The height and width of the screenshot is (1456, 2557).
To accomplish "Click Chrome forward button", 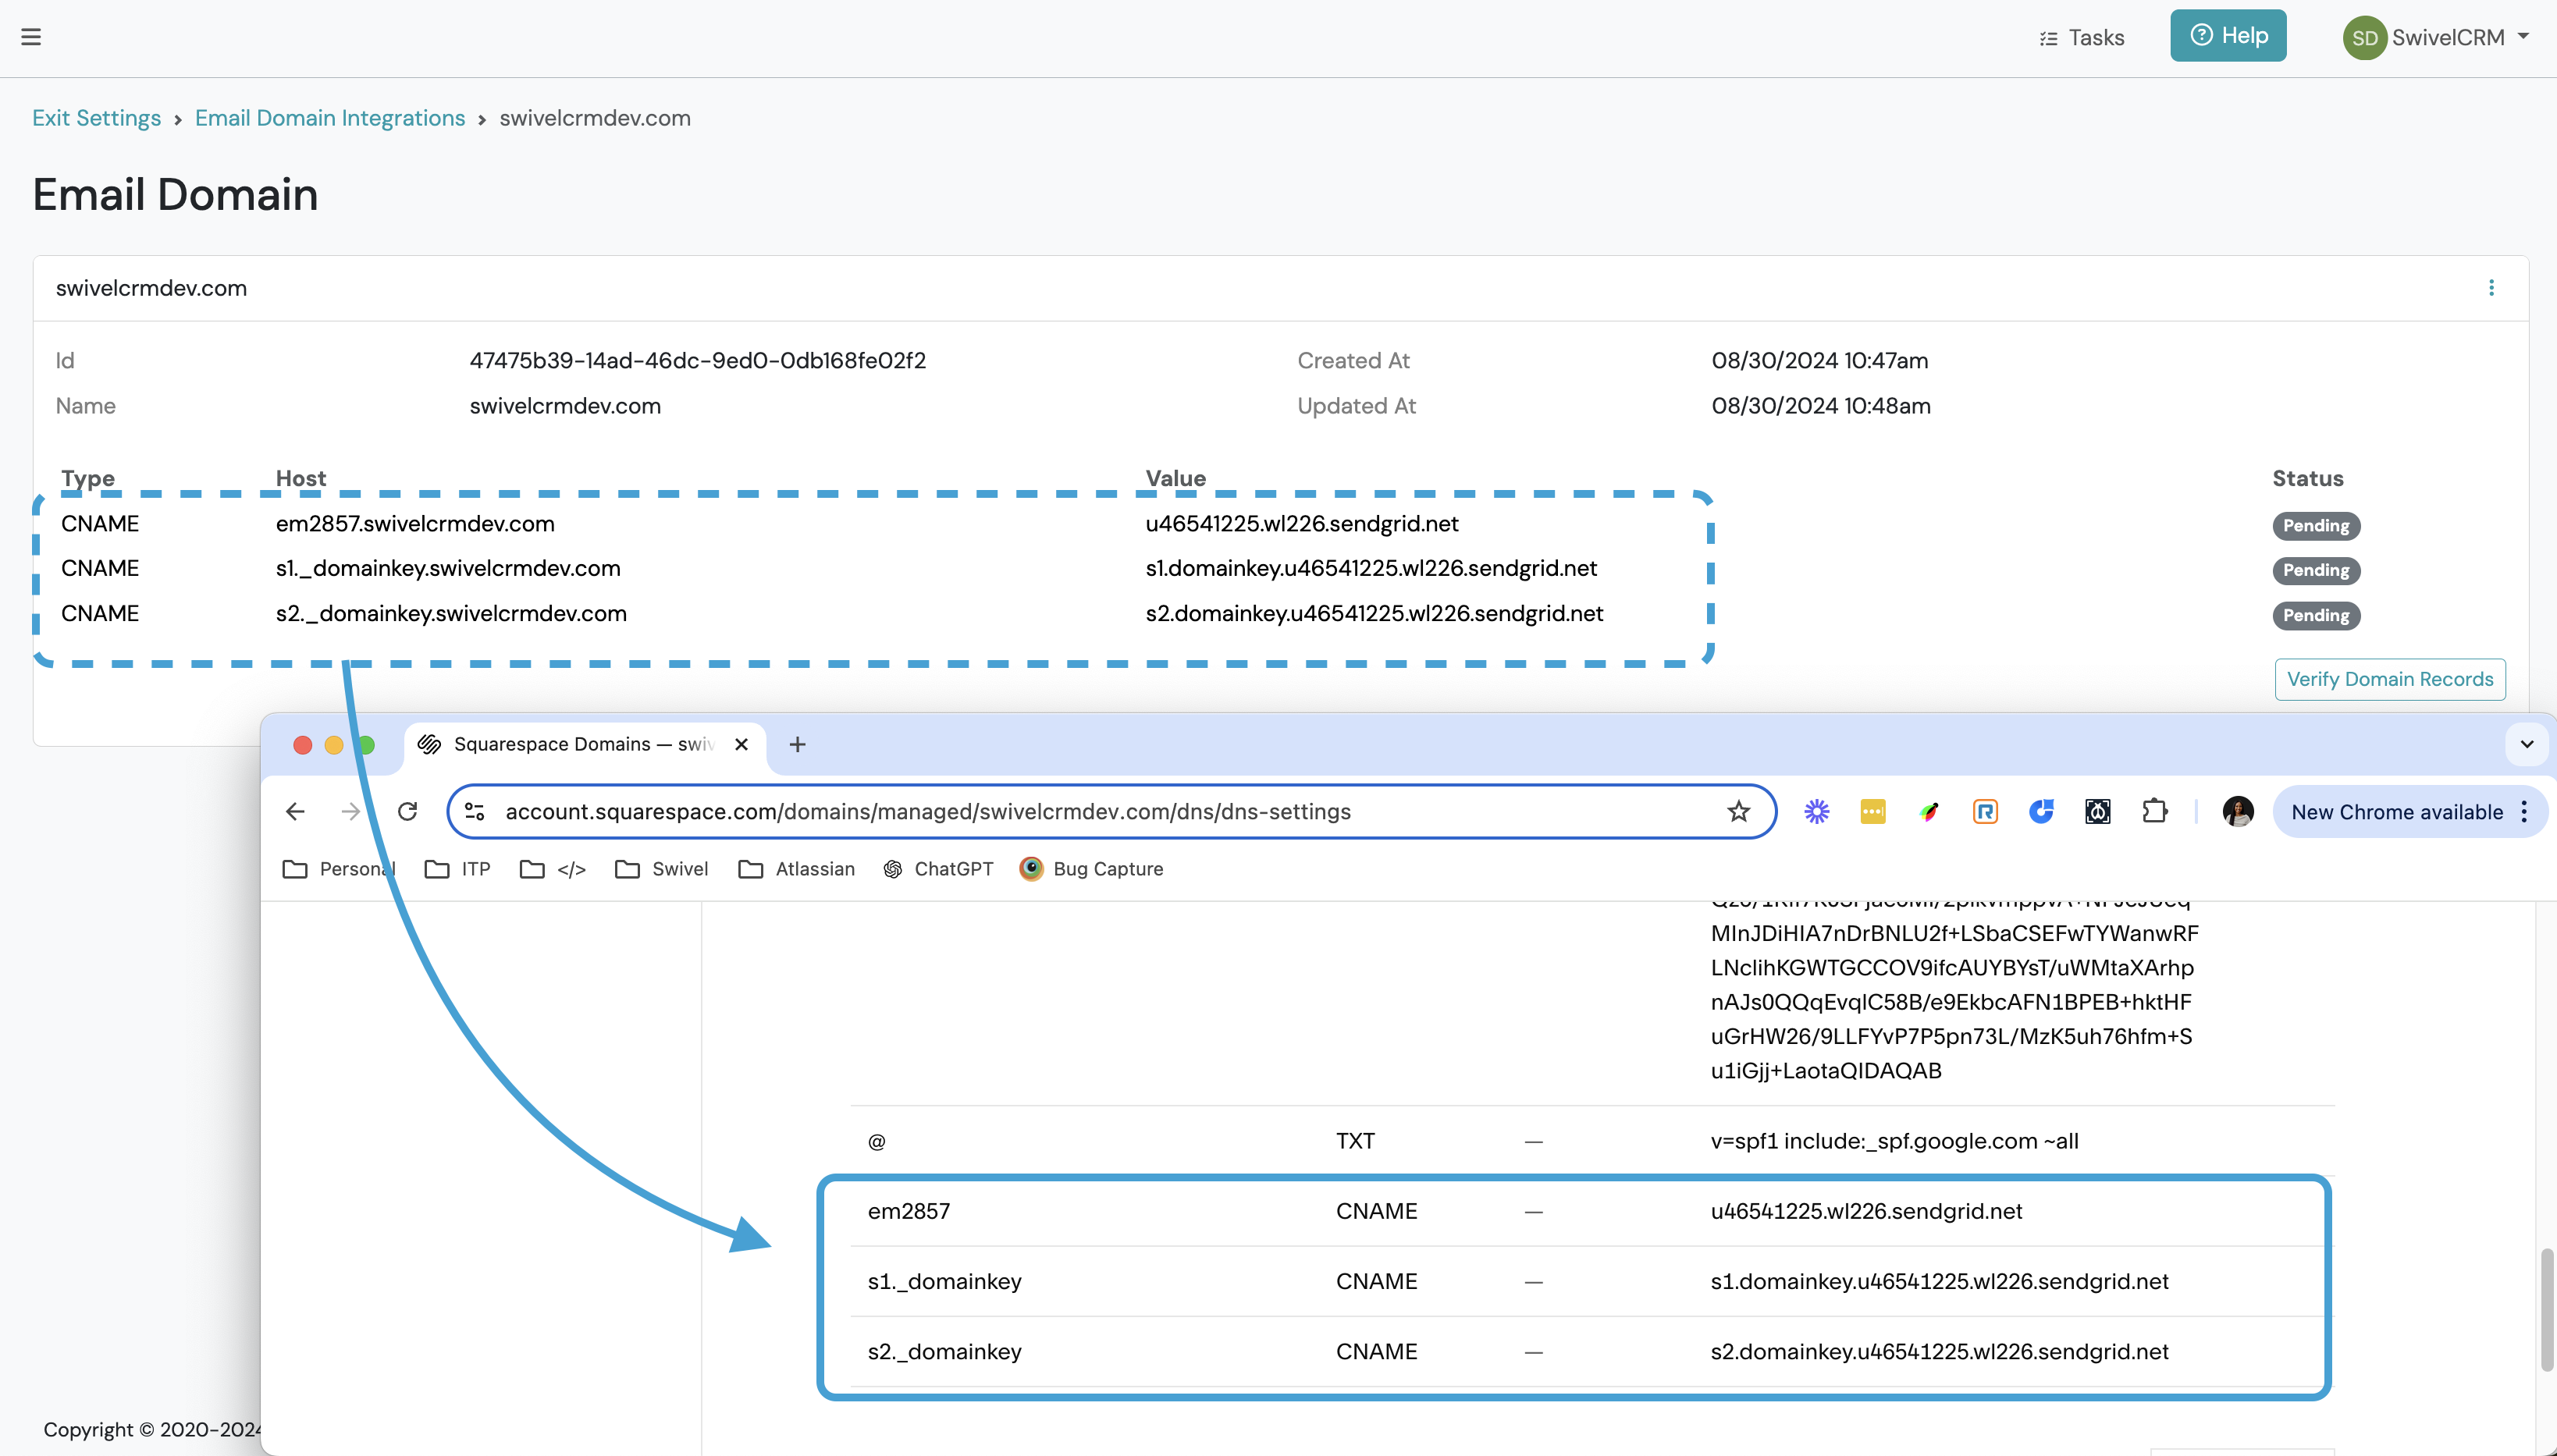I will [350, 811].
